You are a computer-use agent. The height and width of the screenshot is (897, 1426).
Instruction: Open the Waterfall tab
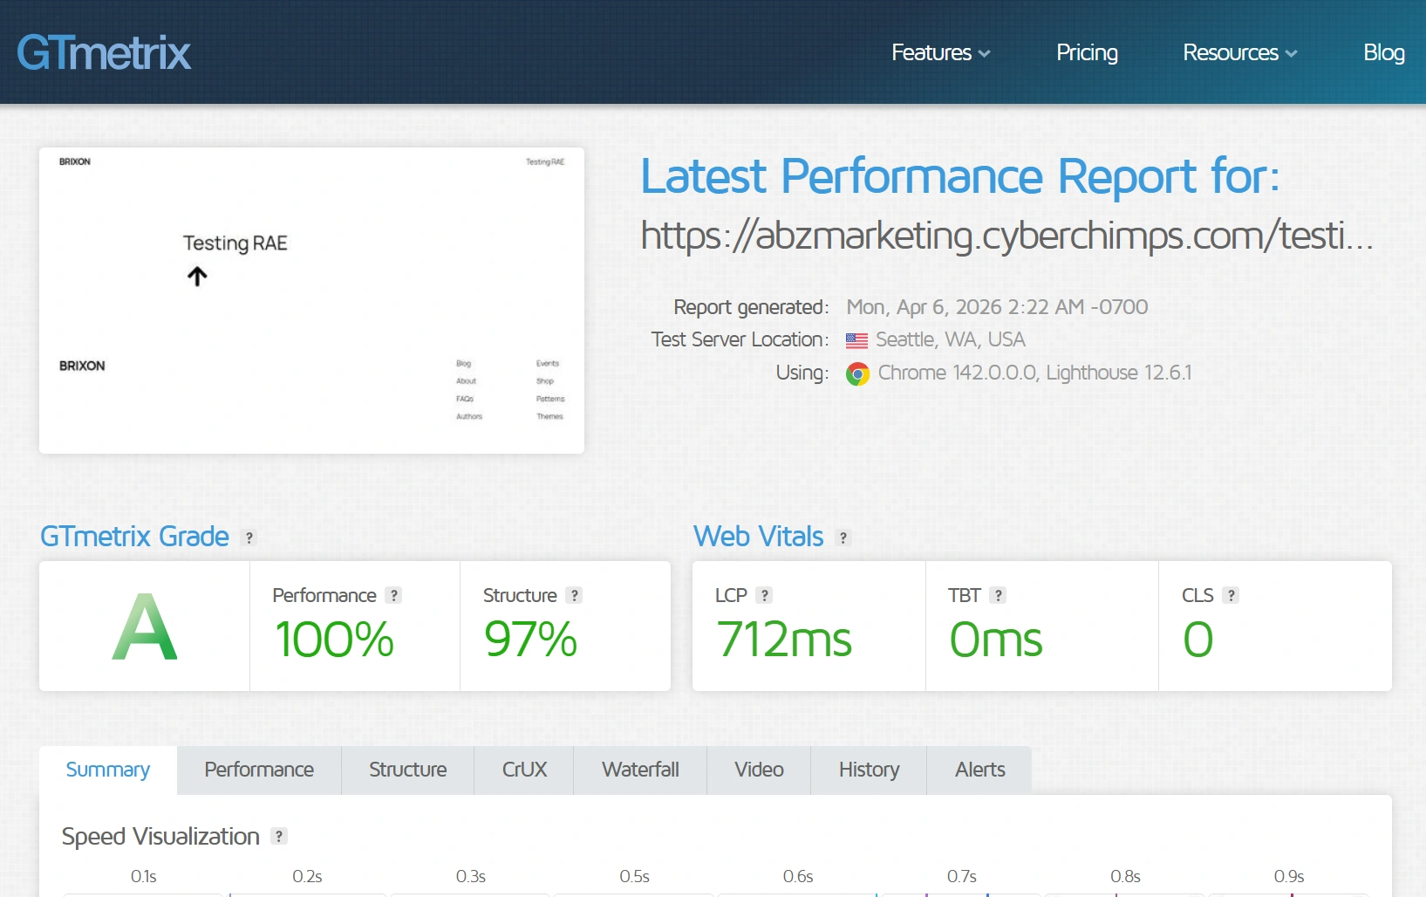click(x=640, y=770)
